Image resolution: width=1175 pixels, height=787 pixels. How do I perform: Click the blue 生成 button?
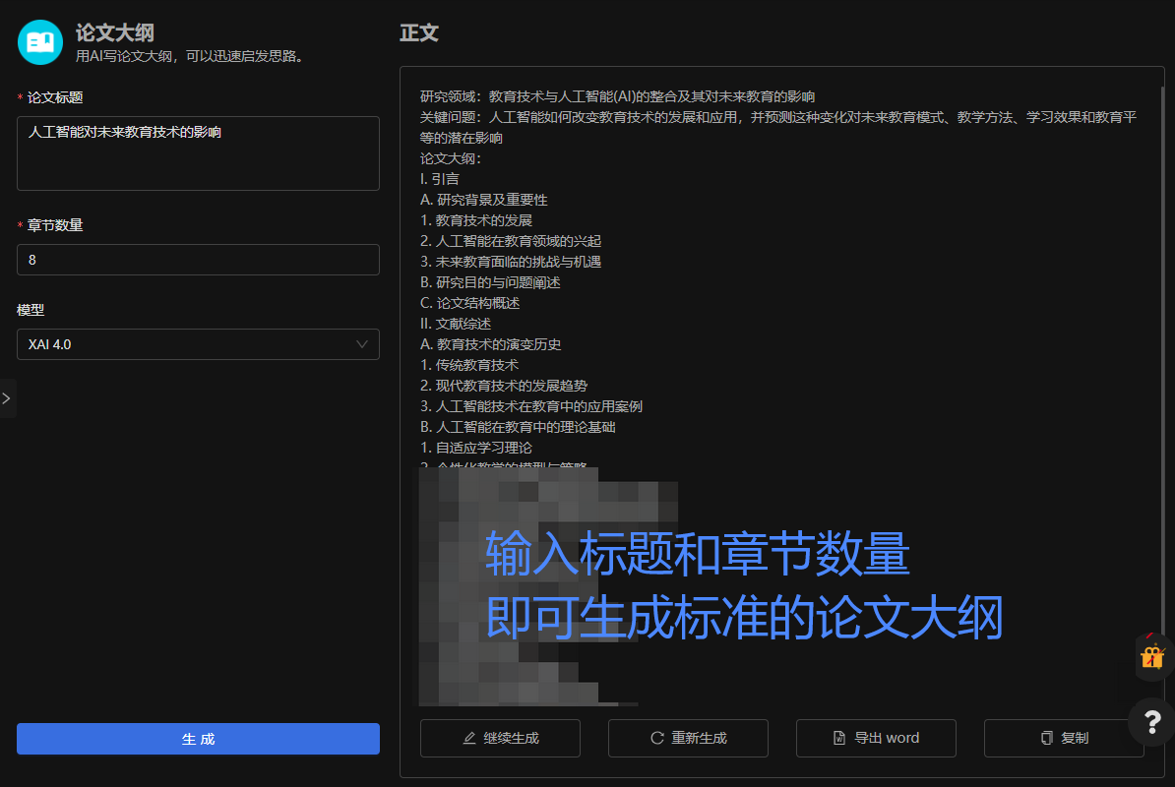click(x=197, y=739)
